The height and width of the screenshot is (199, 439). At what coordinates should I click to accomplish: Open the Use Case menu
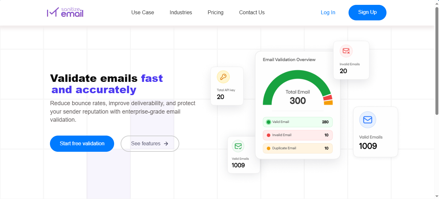pyautogui.click(x=143, y=12)
